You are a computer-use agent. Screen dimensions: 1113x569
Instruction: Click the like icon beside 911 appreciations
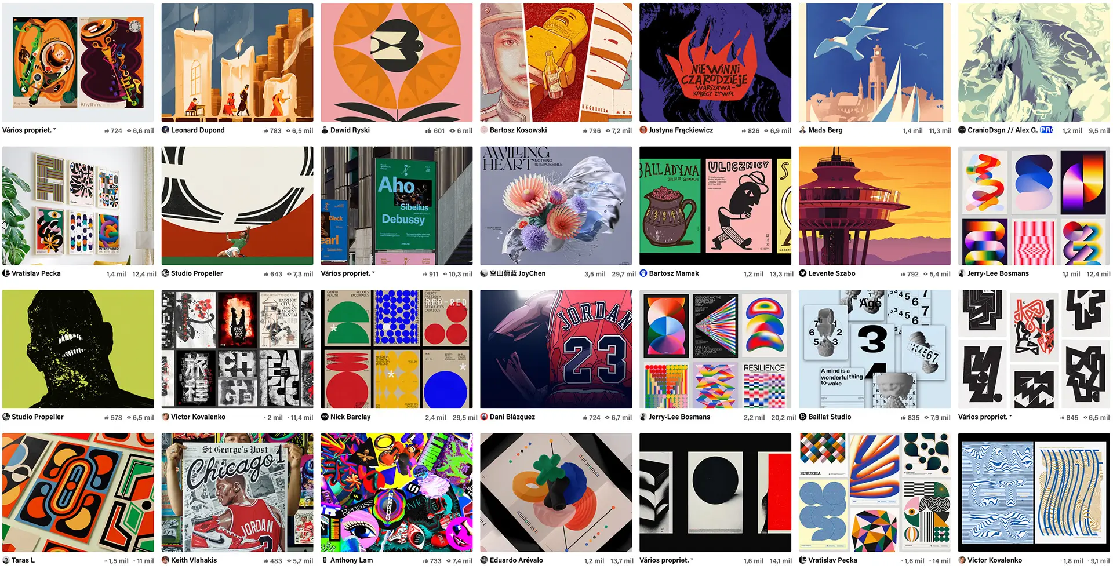click(425, 274)
